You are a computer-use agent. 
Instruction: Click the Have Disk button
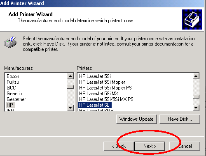pos(180,119)
